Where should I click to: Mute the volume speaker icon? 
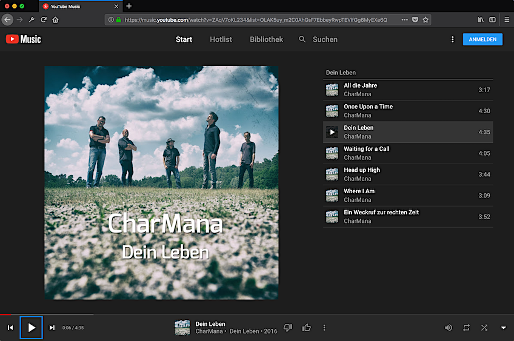click(448, 328)
